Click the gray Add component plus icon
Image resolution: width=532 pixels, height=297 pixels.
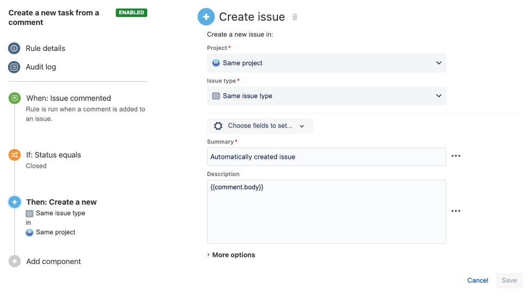[14, 261]
